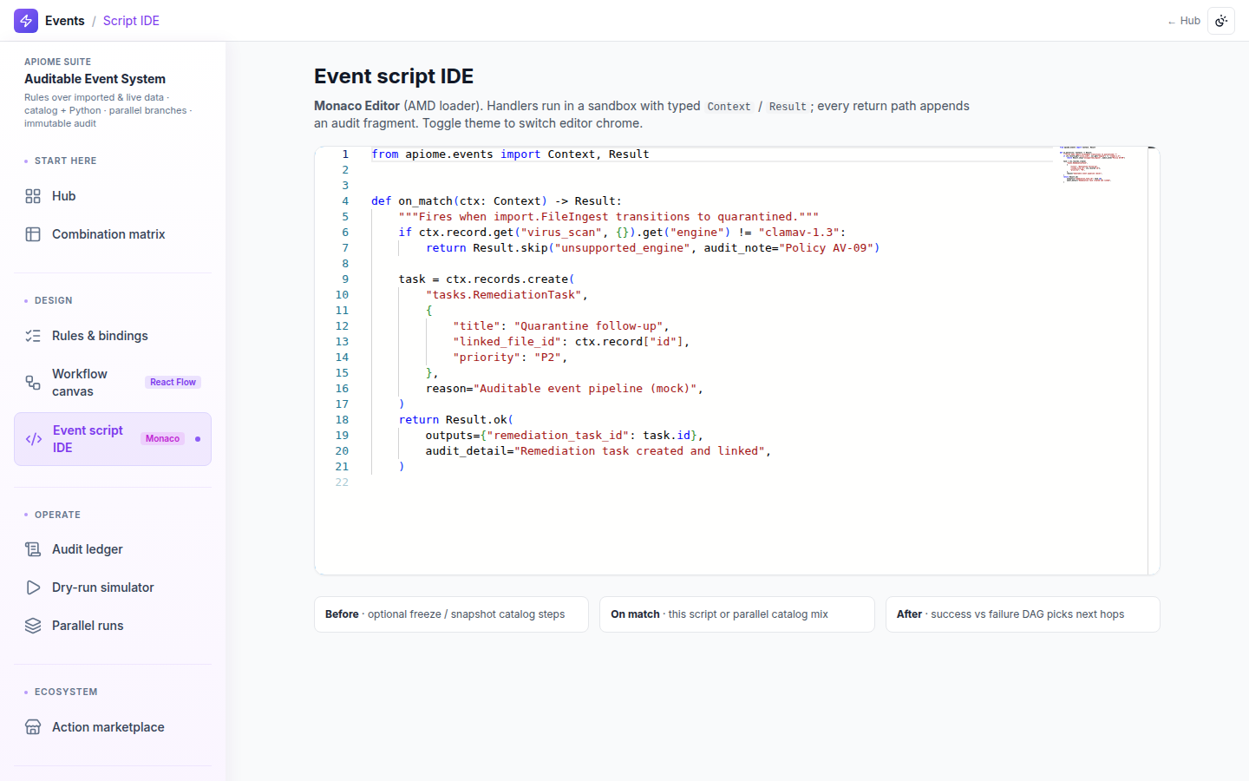Navigate to Rules & bindings

113,336
